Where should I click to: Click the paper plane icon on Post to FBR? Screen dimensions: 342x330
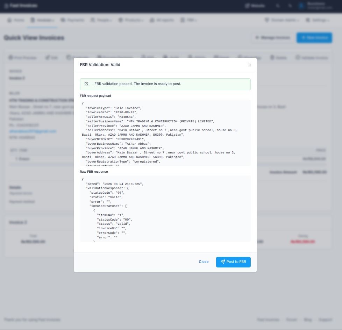(x=223, y=262)
